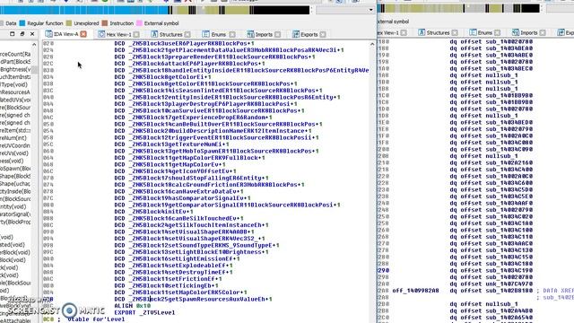Screen dimensions: 574x323
Task: Click the off_1409982A8 label in right window
Action: click(415, 291)
